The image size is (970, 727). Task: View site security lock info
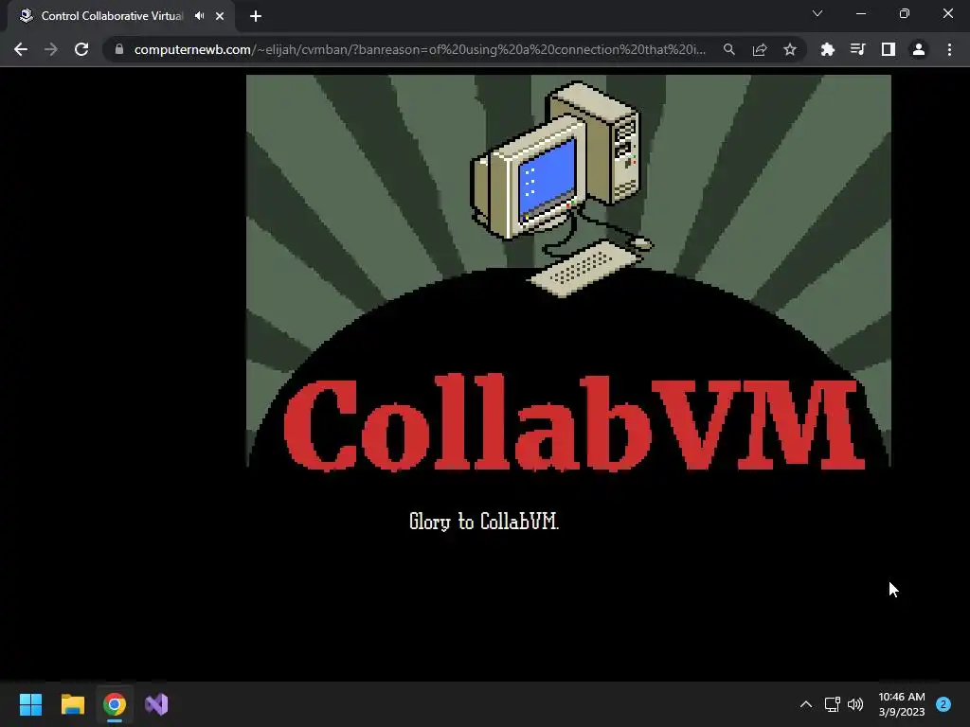pyautogui.click(x=119, y=49)
